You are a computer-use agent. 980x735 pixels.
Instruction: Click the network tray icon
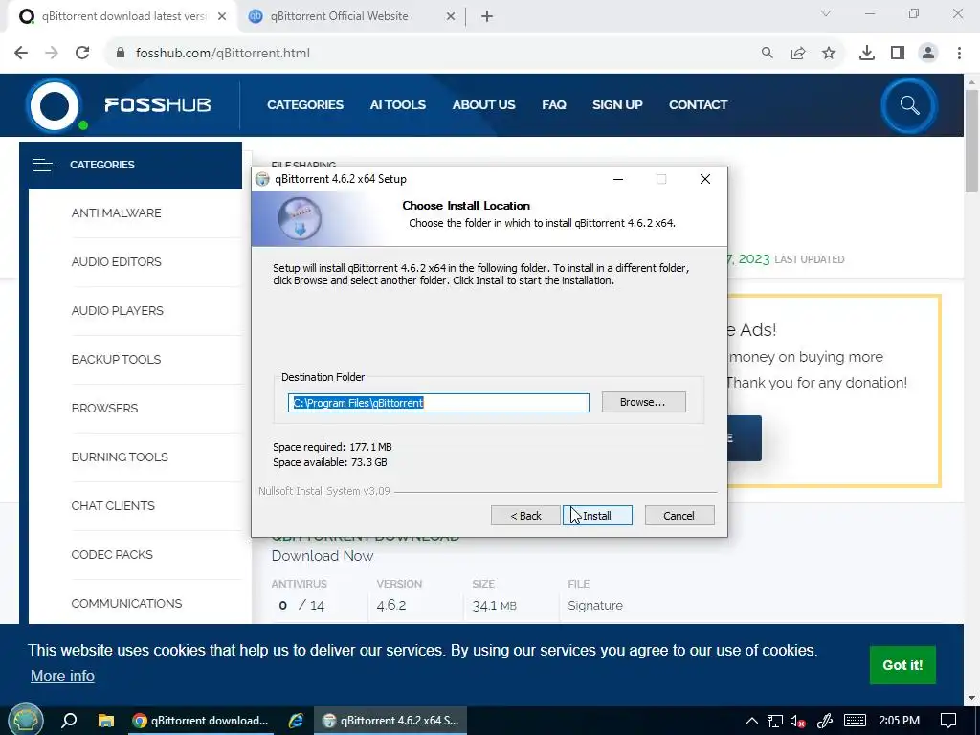pos(775,721)
